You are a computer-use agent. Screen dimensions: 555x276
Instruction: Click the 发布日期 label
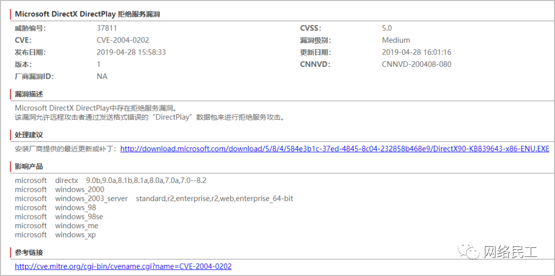[30, 52]
